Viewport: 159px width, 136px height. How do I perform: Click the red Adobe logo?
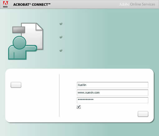coord(5,4)
